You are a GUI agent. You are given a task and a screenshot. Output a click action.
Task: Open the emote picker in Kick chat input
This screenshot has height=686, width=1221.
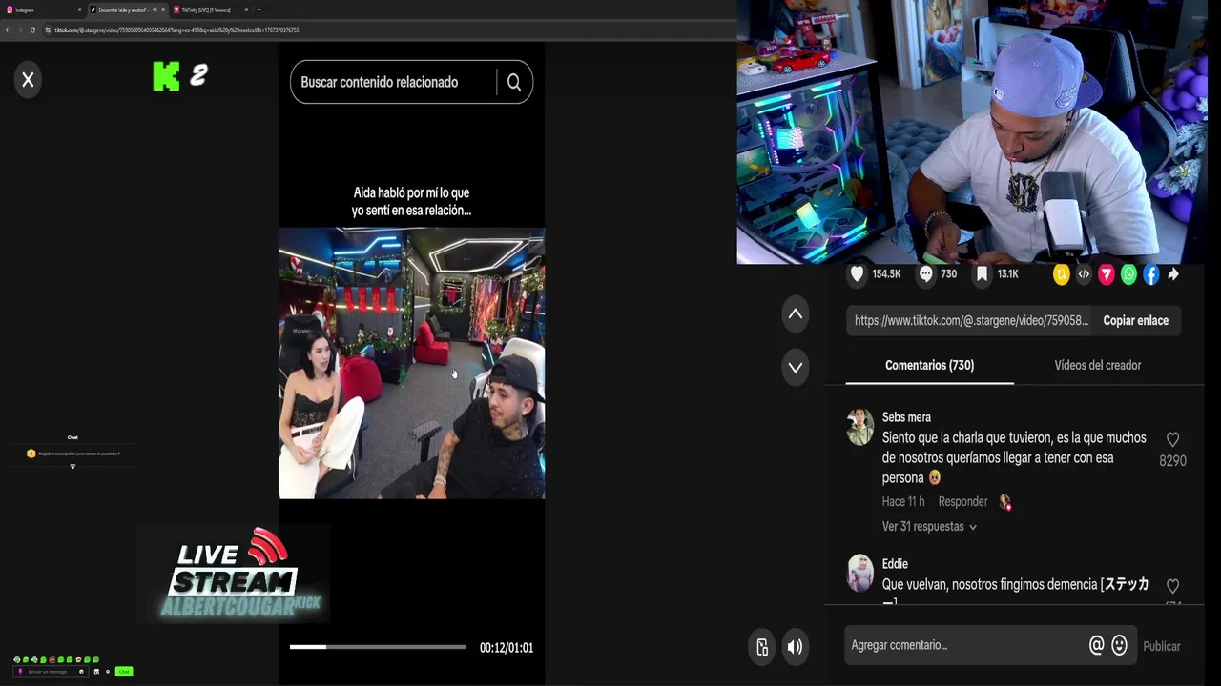coord(81,672)
